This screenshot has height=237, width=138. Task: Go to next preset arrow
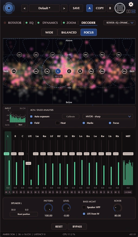pos(64,8)
